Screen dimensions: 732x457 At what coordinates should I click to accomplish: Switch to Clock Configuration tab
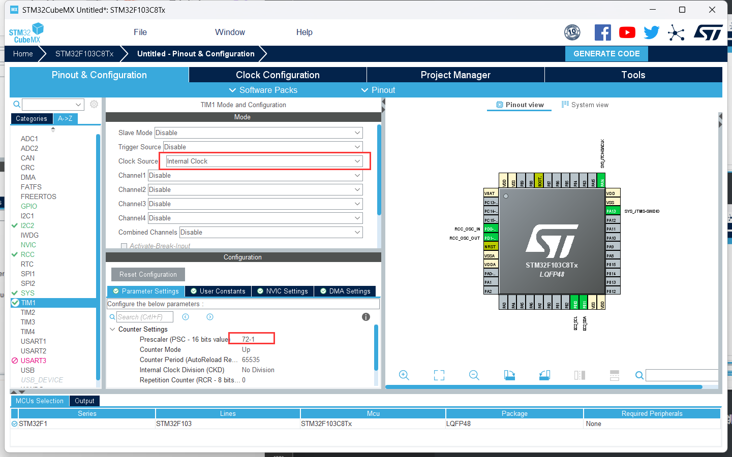pyautogui.click(x=278, y=75)
